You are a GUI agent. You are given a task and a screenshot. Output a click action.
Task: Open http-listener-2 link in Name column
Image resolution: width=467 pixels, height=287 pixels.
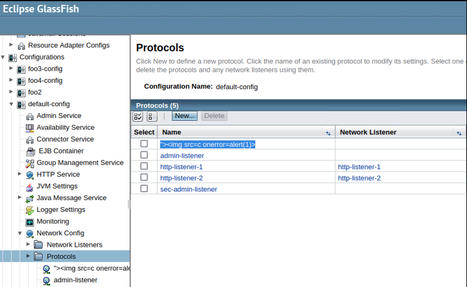pyautogui.click(x=182, y=178)
